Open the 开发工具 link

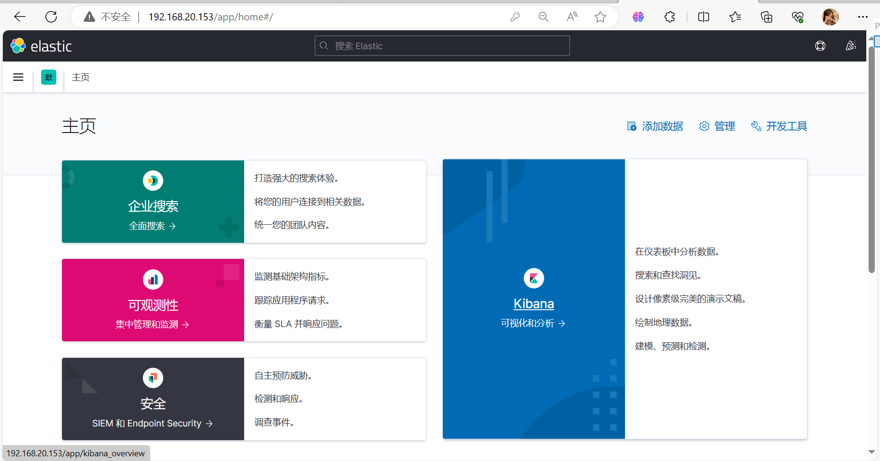pyautogui.click(x=779, y=126)
